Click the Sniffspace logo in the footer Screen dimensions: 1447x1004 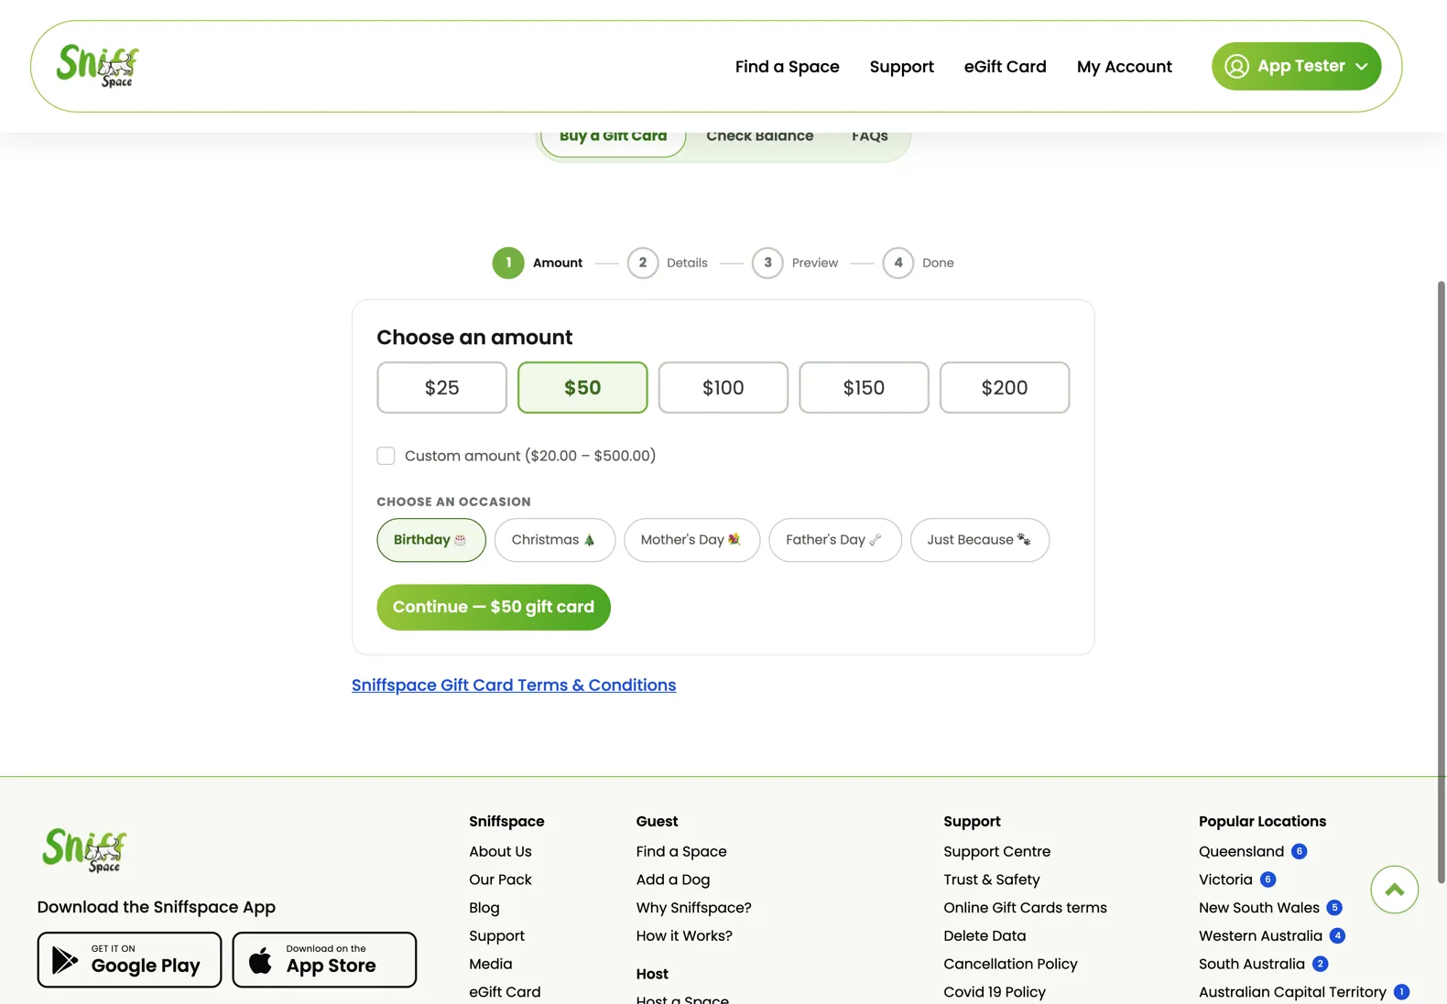pos(84,850)
